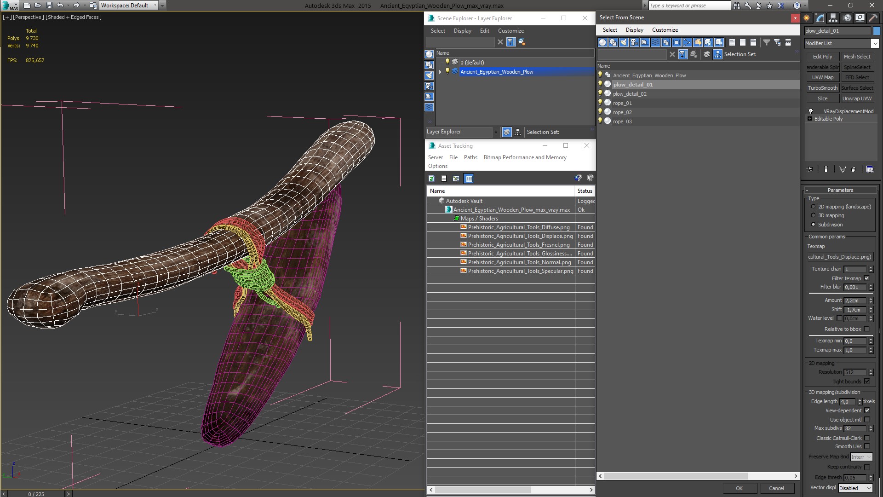Toggle Display Space Warps filter icon
883x497 pixels.
point(655,42)
